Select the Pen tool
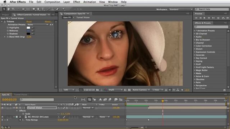This screenshot has height=129, width=230. pyautogui.click(x=38, y=9)
